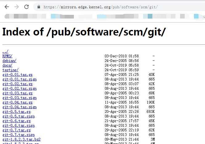Select the date 07-Apr-2005 21:25
Screen dimensions: 205x144
click(x=122, y=75)
